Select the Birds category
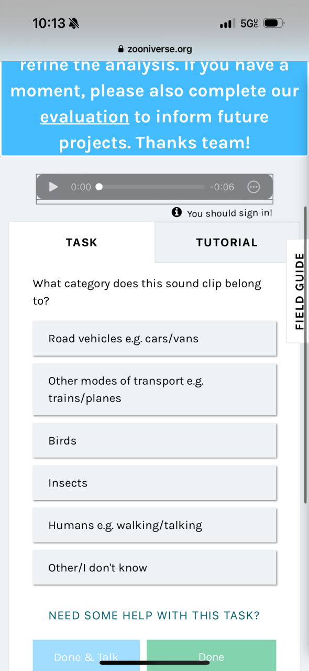 tap(154, 440)
